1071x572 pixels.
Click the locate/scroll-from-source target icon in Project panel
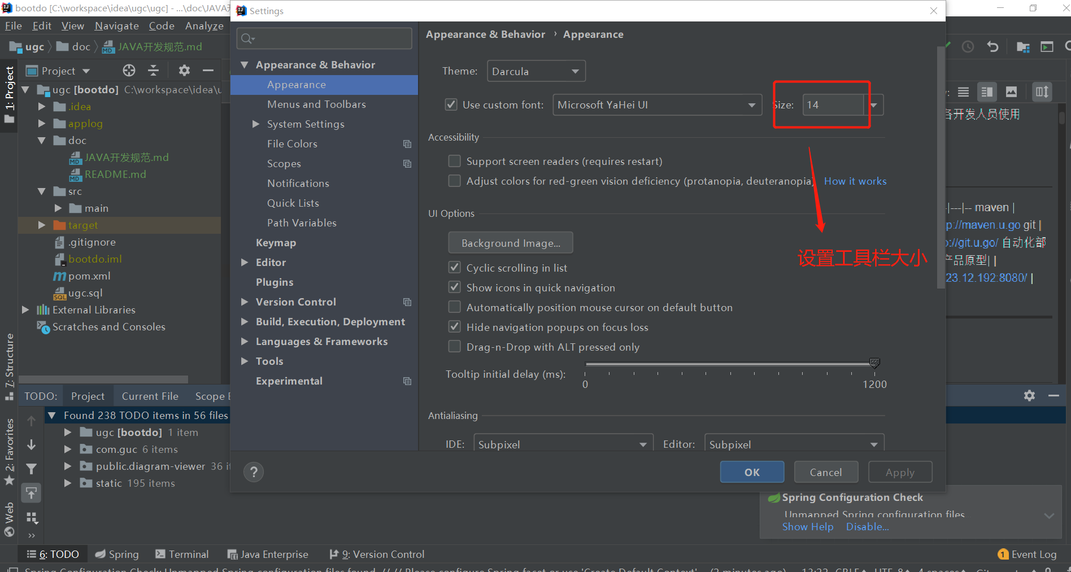[x=129, y=71]
